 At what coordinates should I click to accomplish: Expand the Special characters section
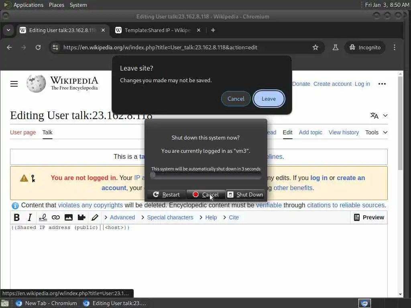click(x=167, y=217)
